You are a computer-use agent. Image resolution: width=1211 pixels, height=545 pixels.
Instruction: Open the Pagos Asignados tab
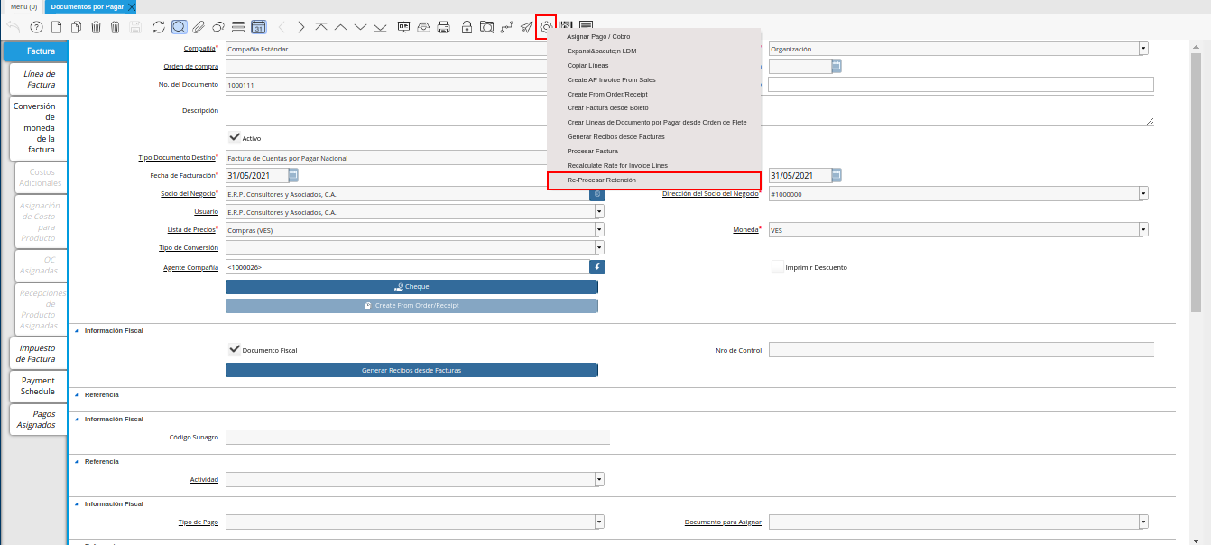[38, 419]
